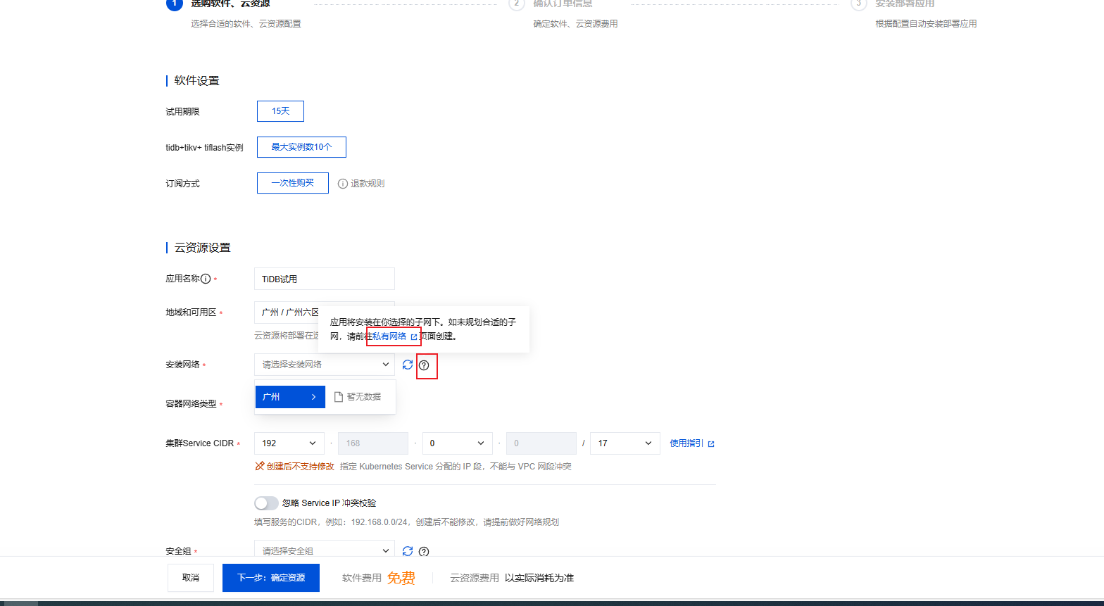Screen dimensions: 1104x606
Task: Select the 一次性购买 subscription option
Action: coord(292,183)
